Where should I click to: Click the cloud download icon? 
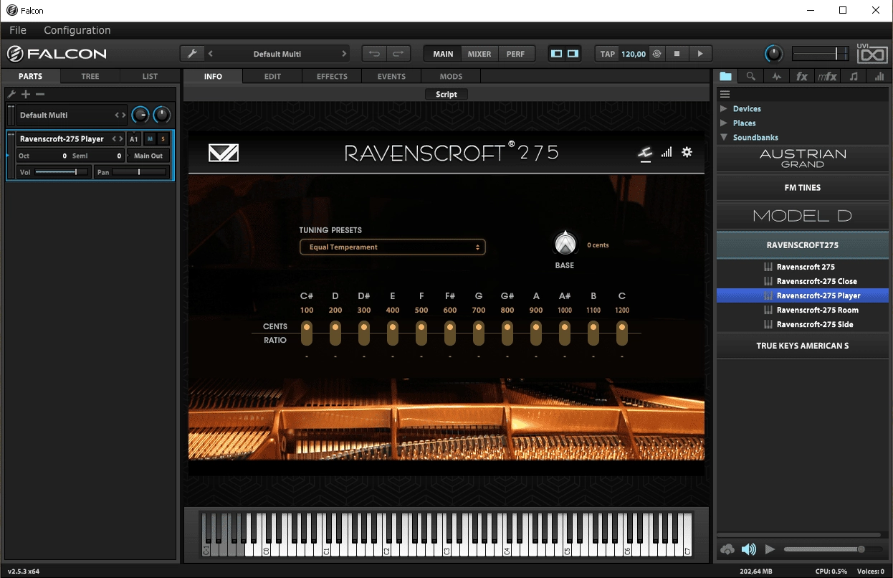tap(727, 549)
